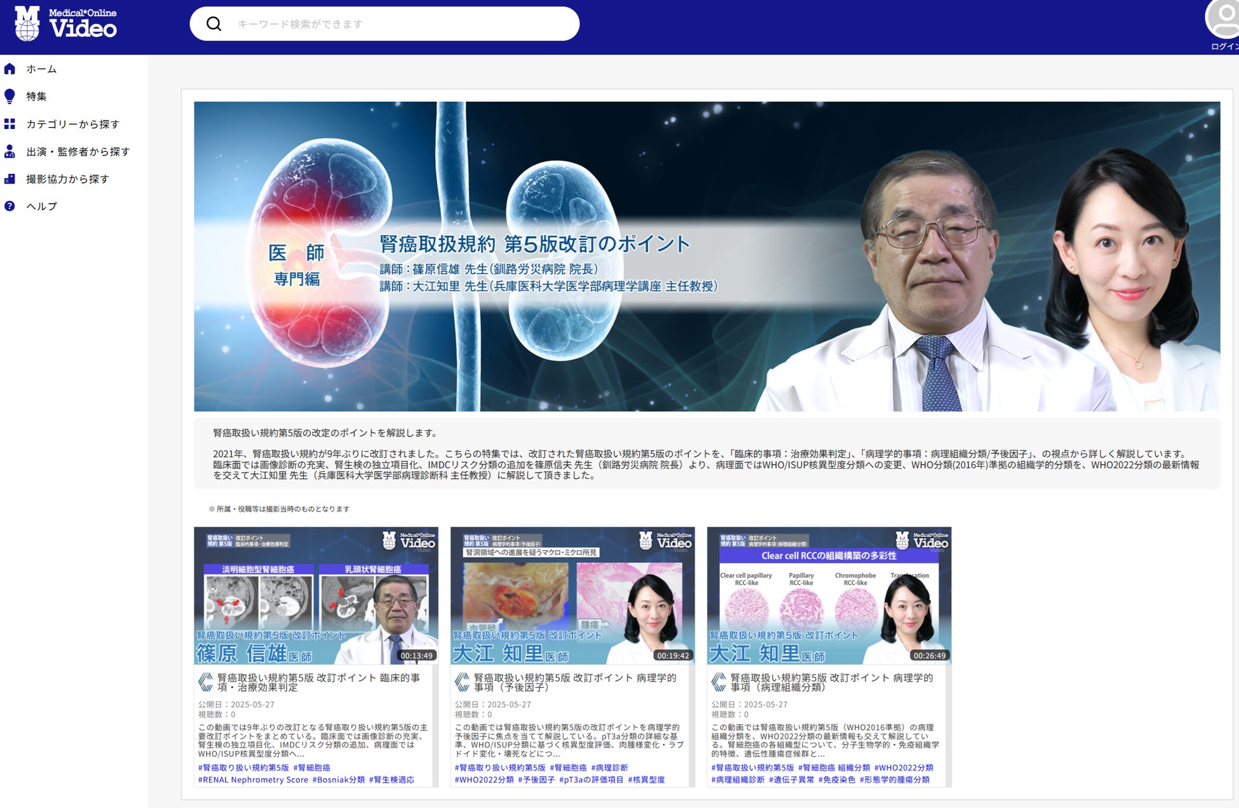
Task: Open カテゴリーから探す menu item
Action: click(x=72, y=124)
